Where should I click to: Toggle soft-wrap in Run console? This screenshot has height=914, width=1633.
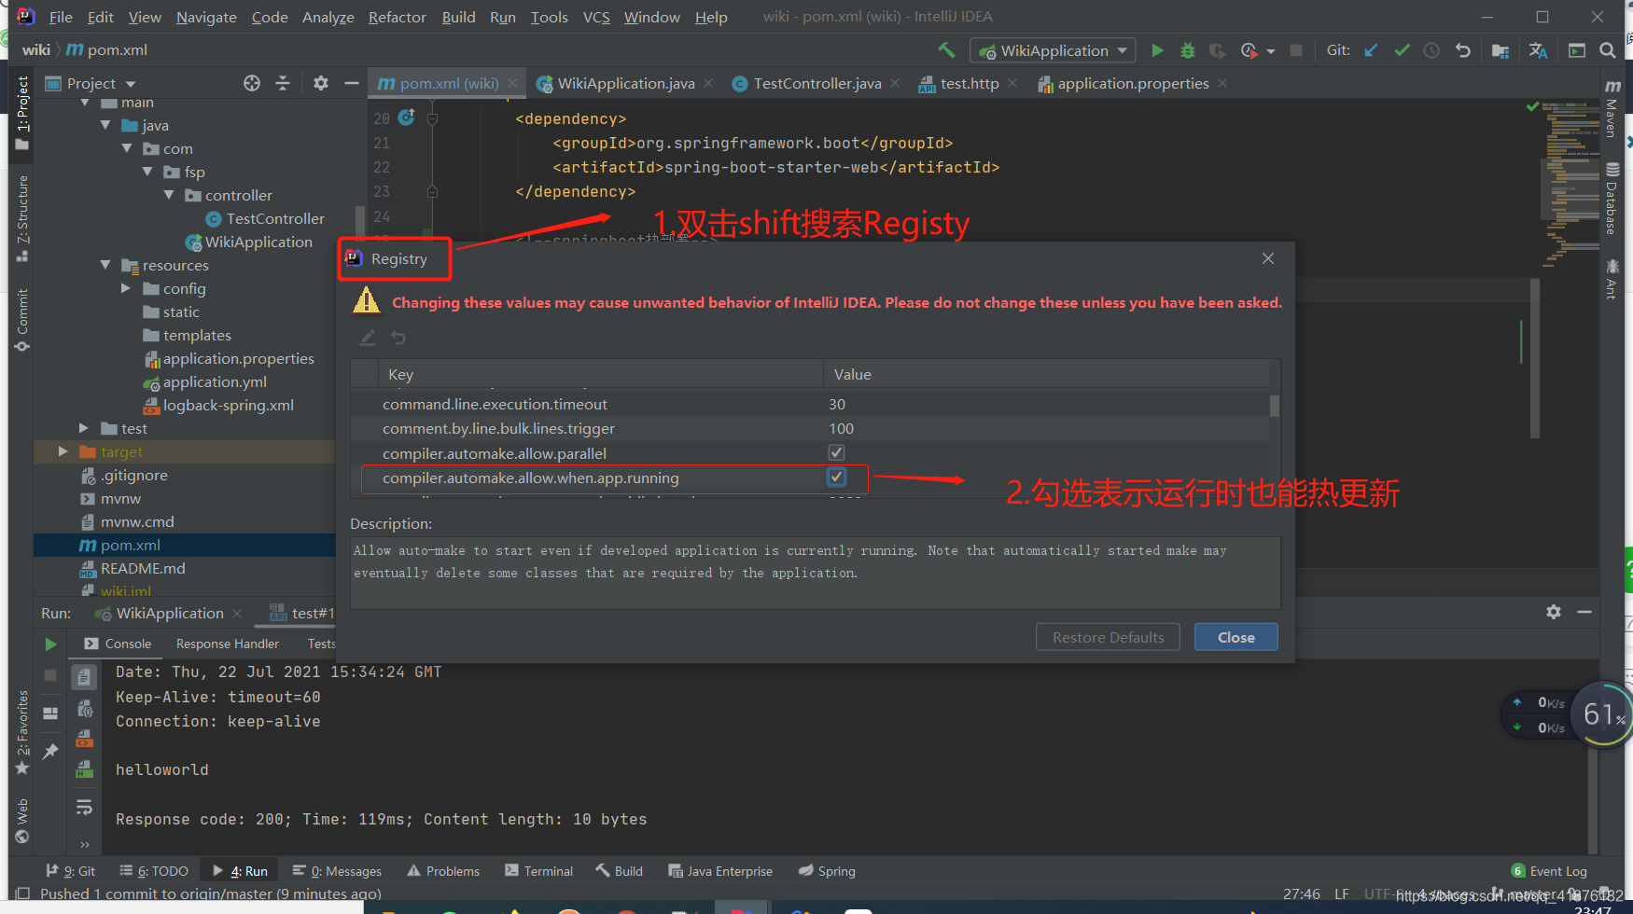tap(84, 807)
